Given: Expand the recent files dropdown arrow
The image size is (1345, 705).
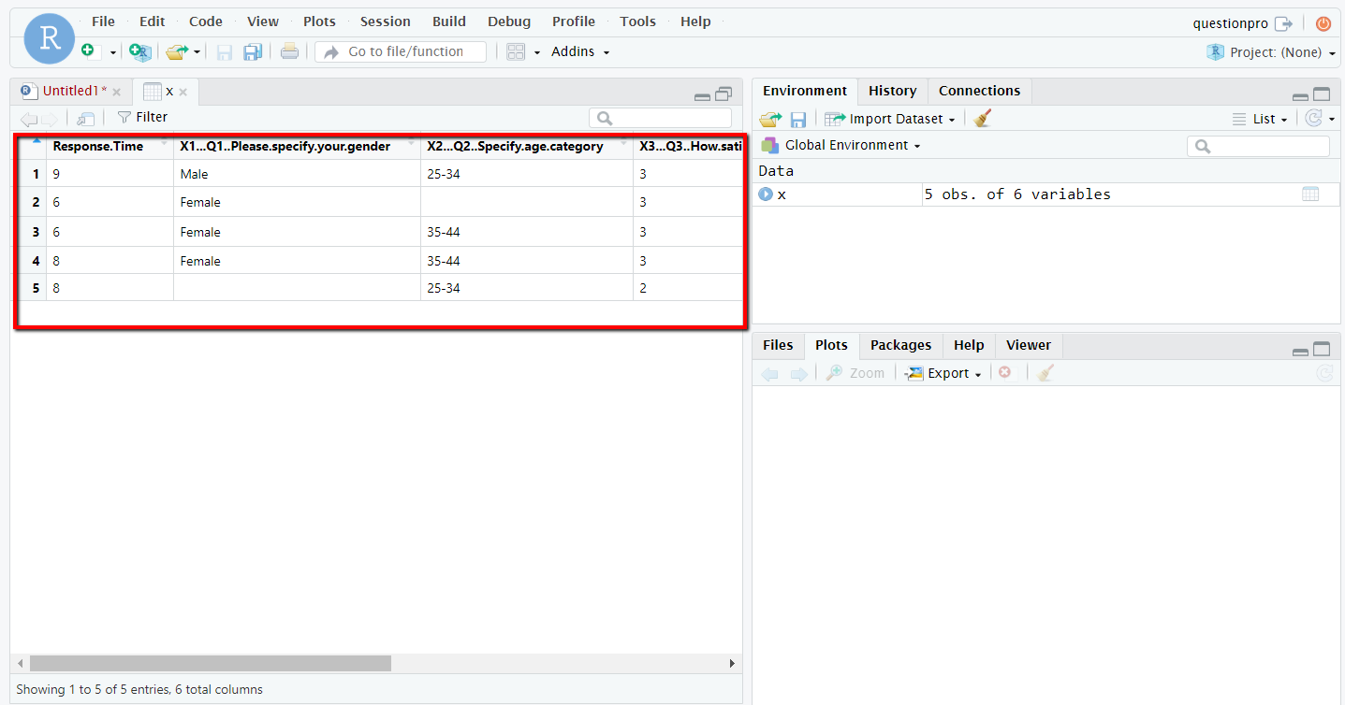Looking at the screenshot, I should coord(197,52).
